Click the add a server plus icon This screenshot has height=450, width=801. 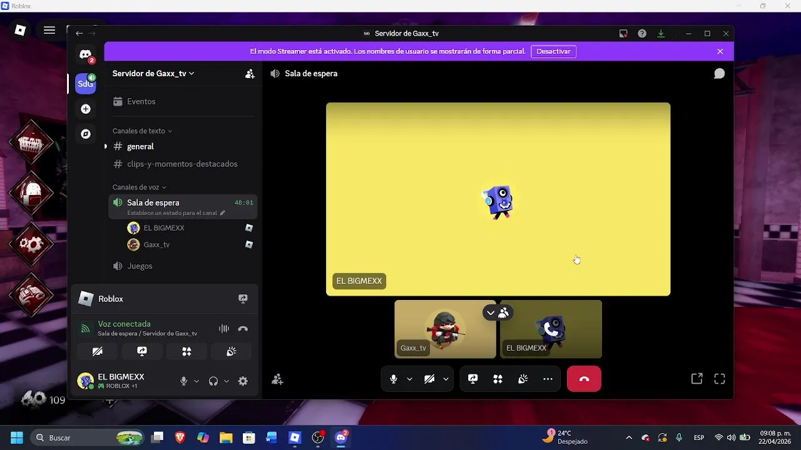click(86, 109)
